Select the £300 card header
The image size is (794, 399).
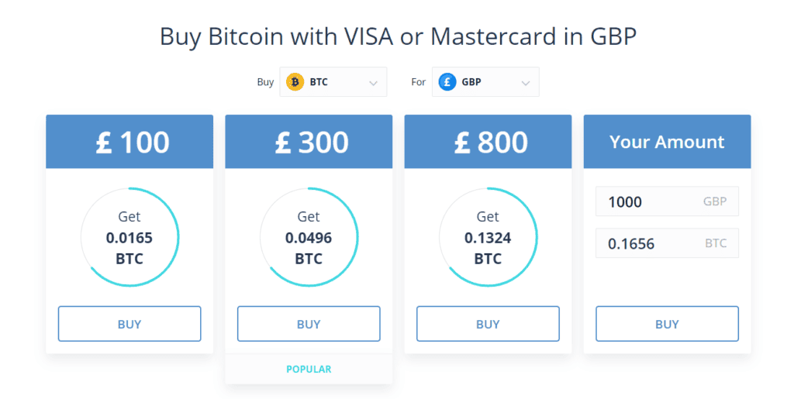pos(309,142)
